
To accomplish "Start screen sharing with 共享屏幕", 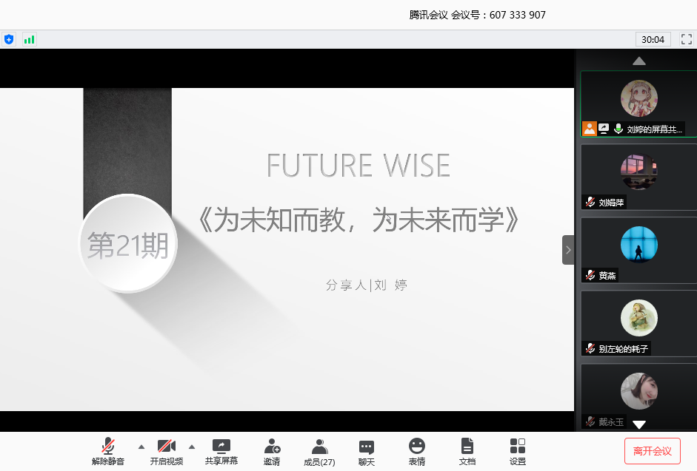I will pyautogui.click(x=221, y=451).
